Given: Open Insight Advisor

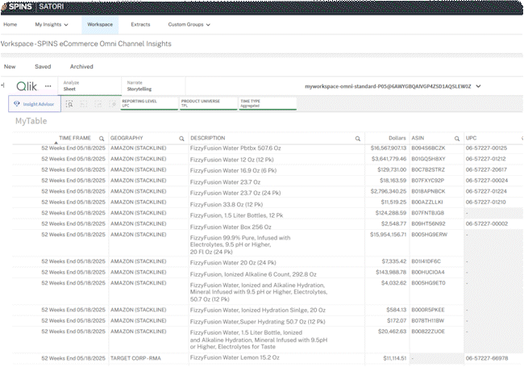Looking at the screenshot, I should coord(35,104).
